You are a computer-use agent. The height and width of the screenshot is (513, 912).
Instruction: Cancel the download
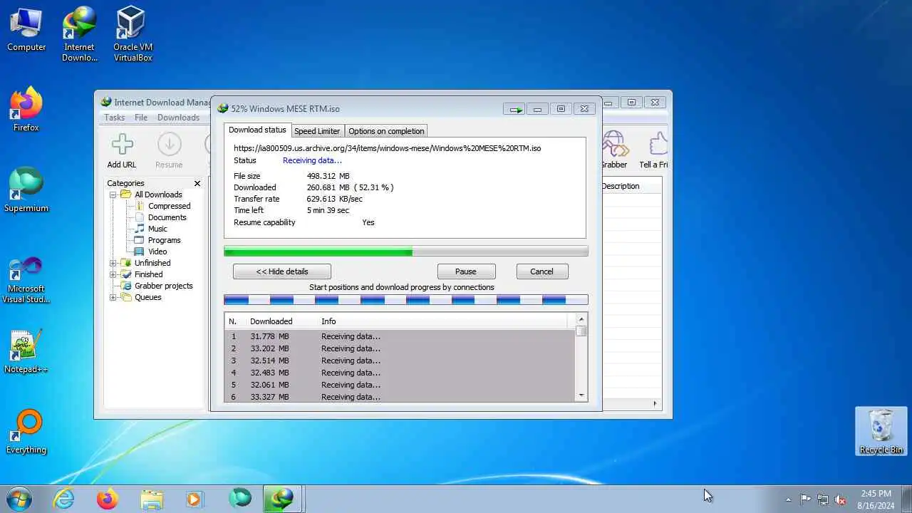point(541,271)
